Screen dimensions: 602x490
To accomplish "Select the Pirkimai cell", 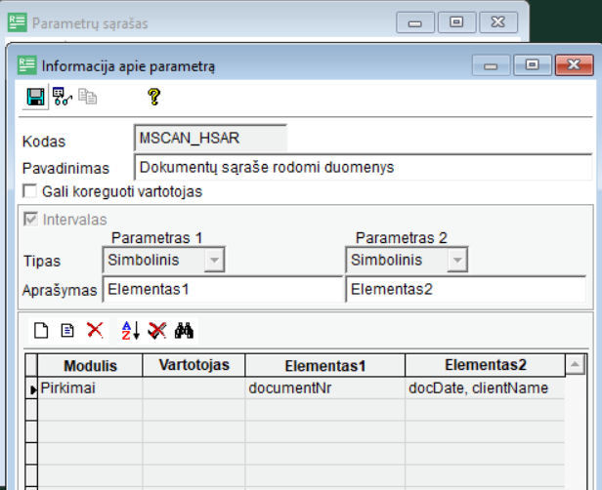I will [90, 388].
